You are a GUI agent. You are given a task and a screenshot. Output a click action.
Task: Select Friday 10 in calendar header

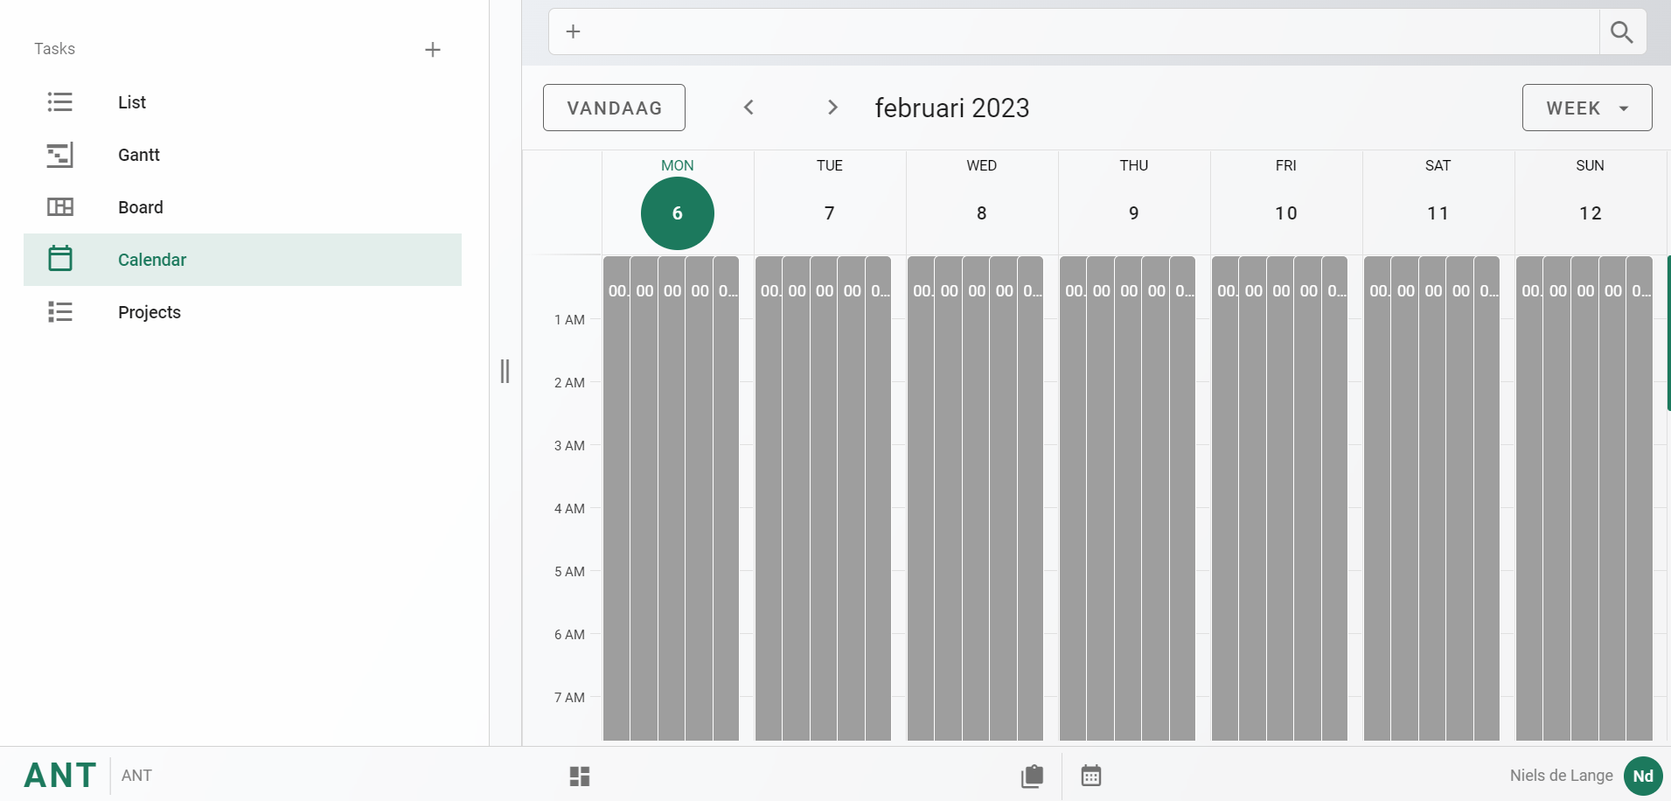tap(1285, 213)
